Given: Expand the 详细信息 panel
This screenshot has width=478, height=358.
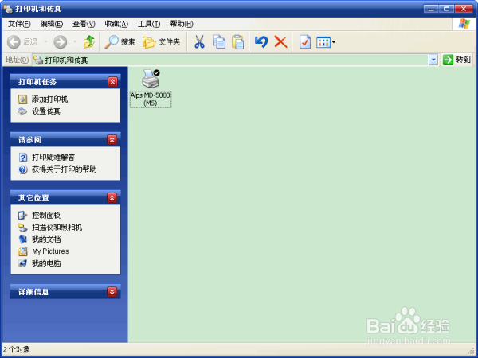Looking at the screenshot, I should (112, 292).
